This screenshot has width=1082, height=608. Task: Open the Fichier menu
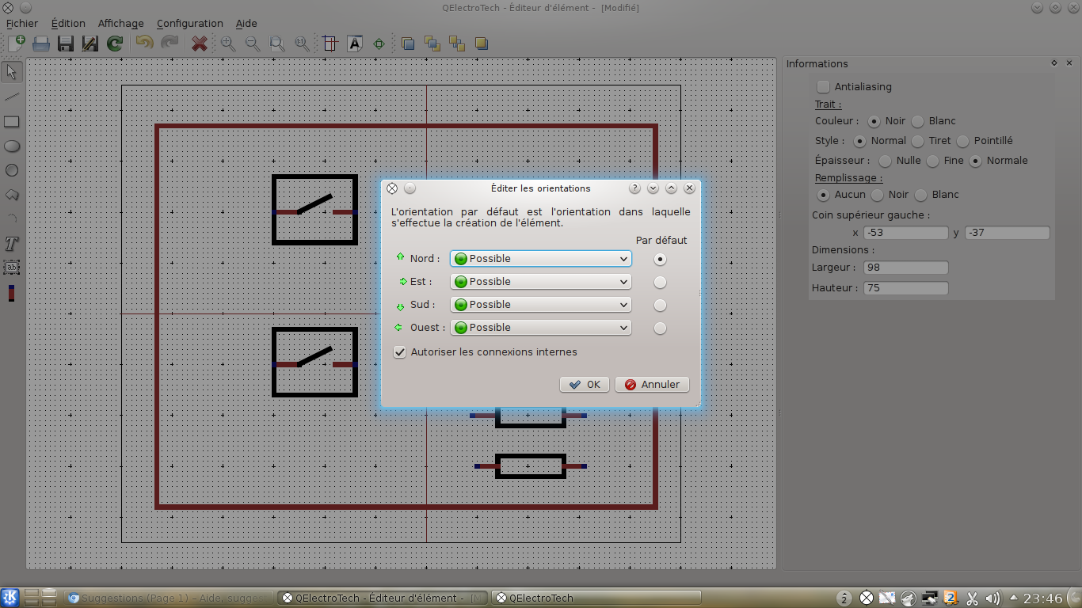click(21, 24)
